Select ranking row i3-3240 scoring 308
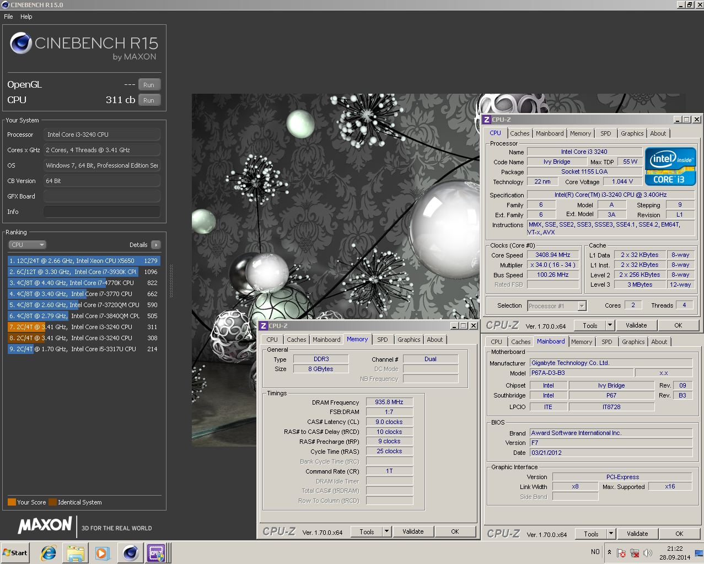The height and width of the screenshot is (564, 704). point(84,338)
